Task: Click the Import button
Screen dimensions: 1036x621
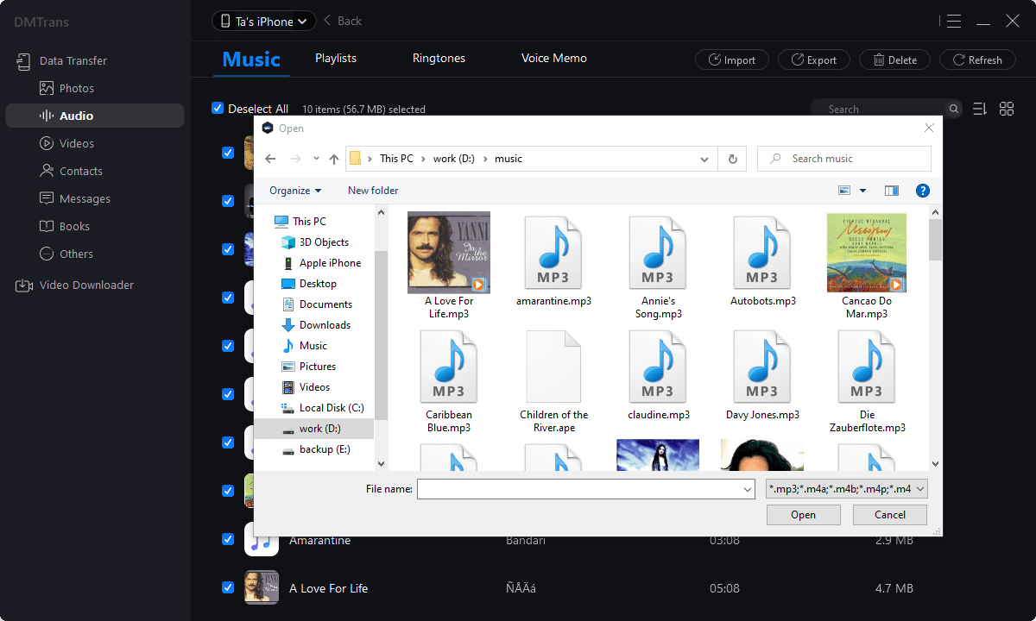Action: 731,60
